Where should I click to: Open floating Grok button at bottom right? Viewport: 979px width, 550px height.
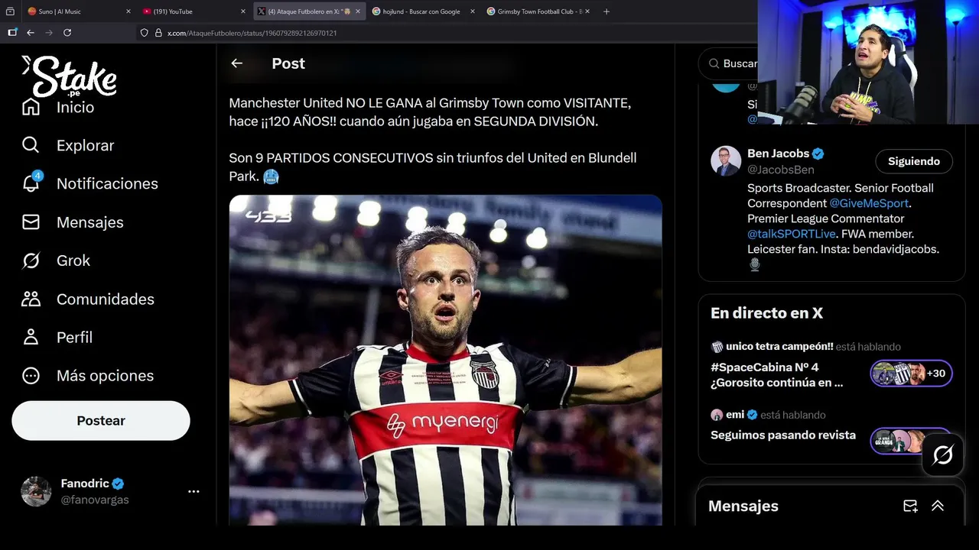tap(942, 455)
